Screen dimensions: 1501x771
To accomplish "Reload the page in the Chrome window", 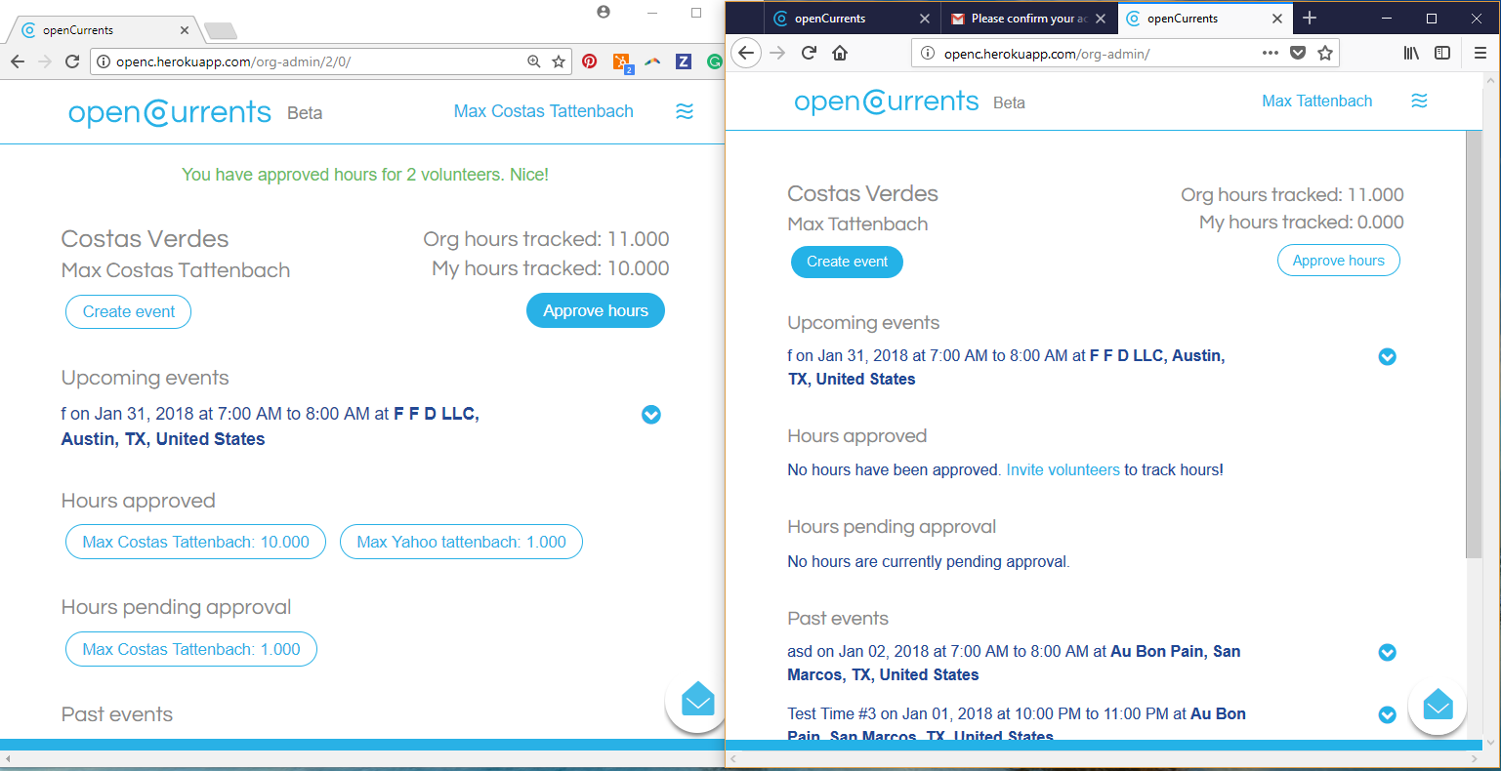I will point(72,61).
